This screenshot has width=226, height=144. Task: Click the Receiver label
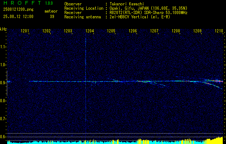[x=73, y=13]
